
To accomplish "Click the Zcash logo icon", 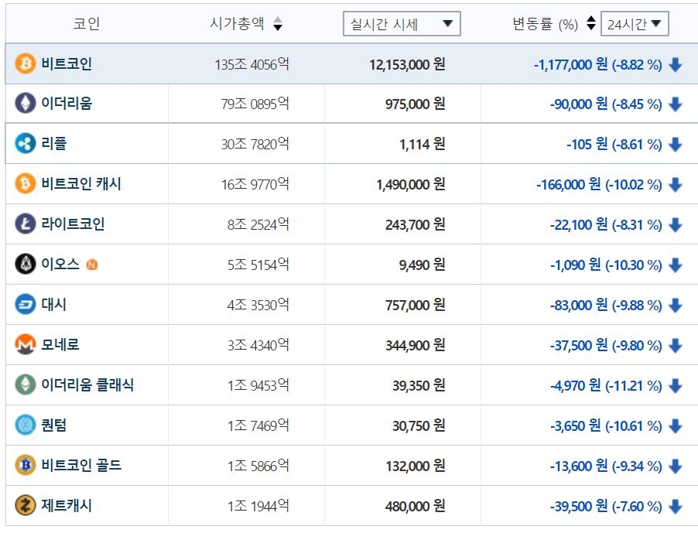I will [x=26, y=506].
